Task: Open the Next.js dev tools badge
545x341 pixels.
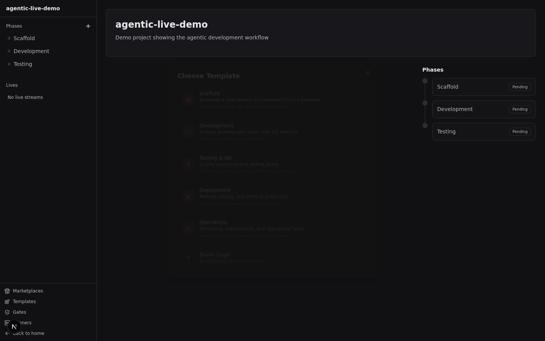Action: [14, 326]
